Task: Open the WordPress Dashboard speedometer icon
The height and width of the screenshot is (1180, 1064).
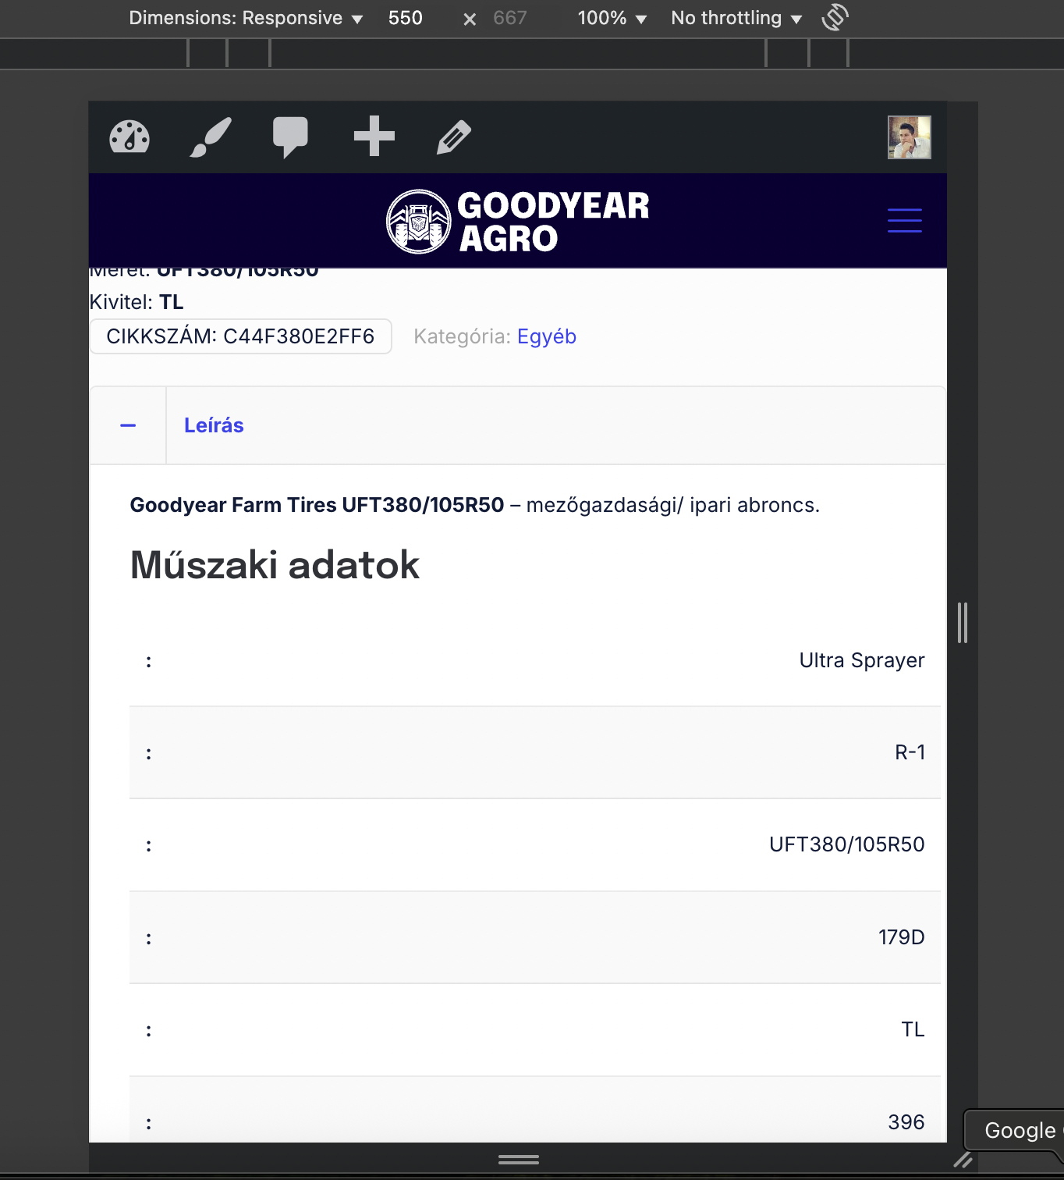Action: 129,137
